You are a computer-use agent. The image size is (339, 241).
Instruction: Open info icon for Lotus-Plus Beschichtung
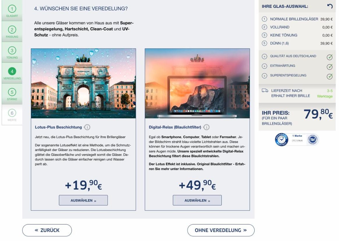[87, 127]
